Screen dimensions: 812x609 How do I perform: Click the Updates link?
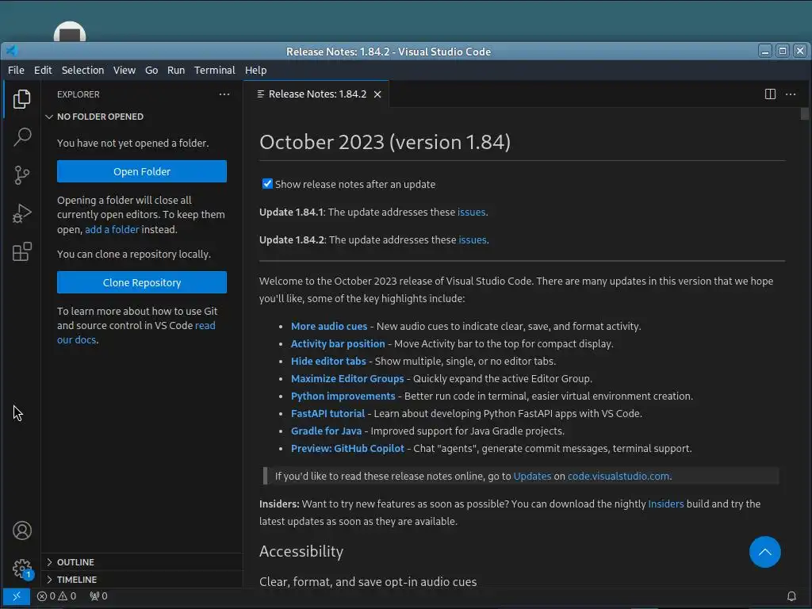pyautogui.click(x=532, y=476)
